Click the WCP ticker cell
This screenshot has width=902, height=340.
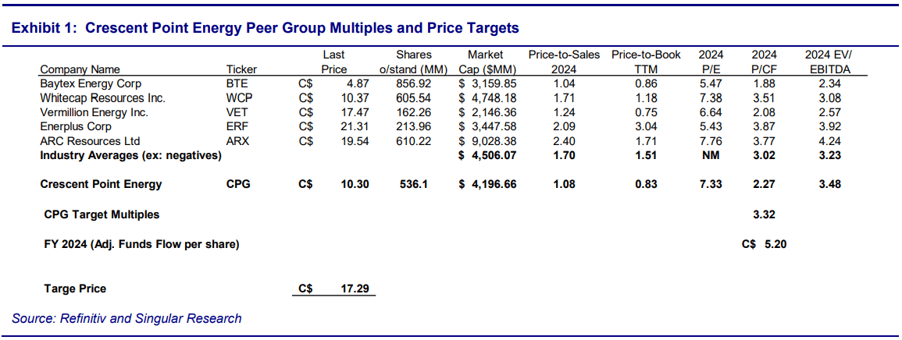click(x=237, y=98)
